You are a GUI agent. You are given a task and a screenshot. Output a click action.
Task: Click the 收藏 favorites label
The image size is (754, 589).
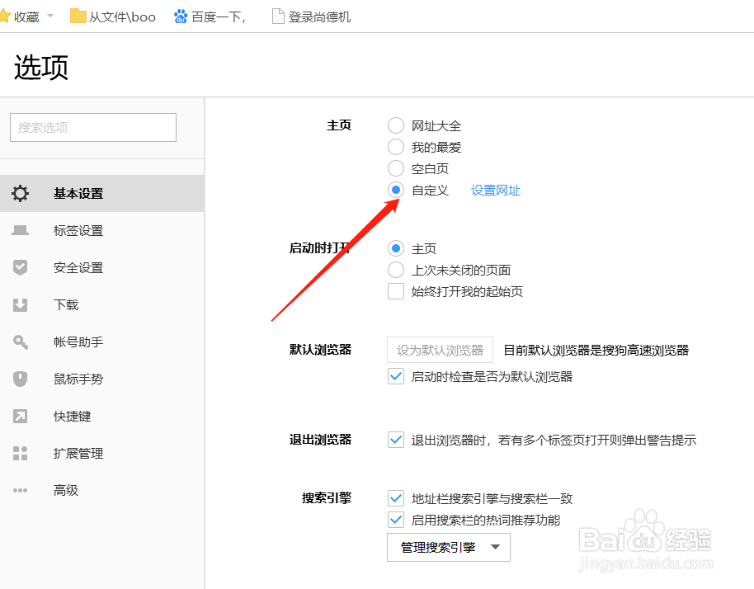tap(26, 16)
